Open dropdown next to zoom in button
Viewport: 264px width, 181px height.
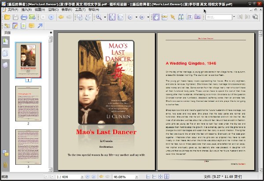(x=148, y=17)
